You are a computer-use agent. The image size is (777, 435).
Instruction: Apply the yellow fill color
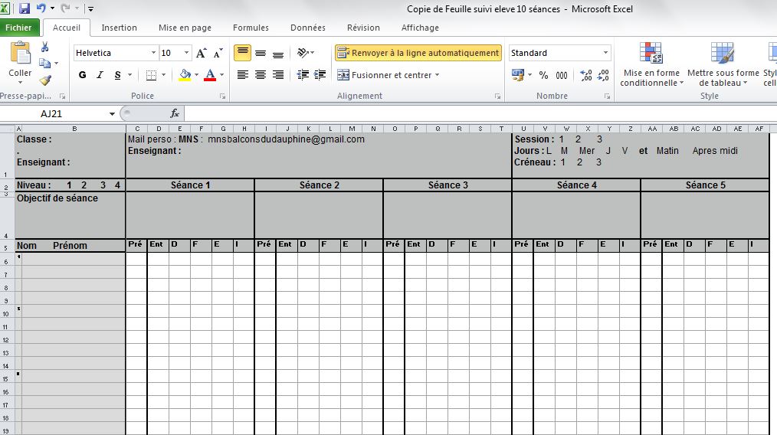[184, 75]
